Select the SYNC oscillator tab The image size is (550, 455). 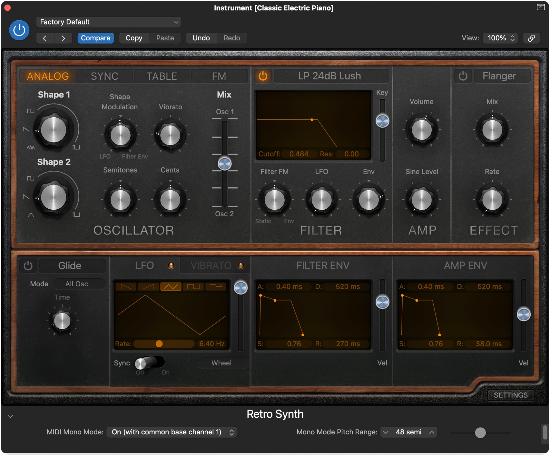105,76
